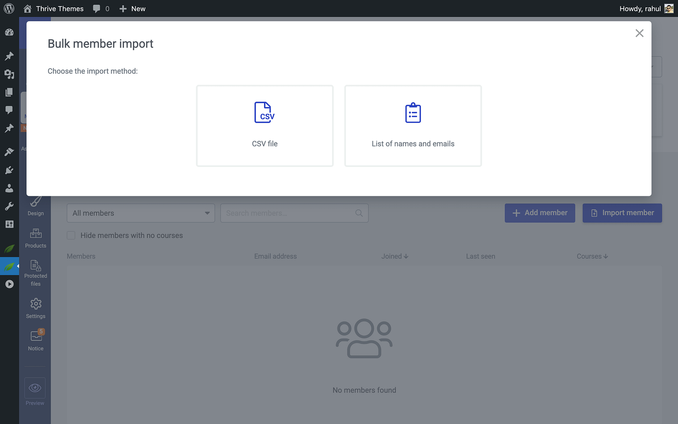
Task: Select the Plugins plug icon
Action: (9, 170)
